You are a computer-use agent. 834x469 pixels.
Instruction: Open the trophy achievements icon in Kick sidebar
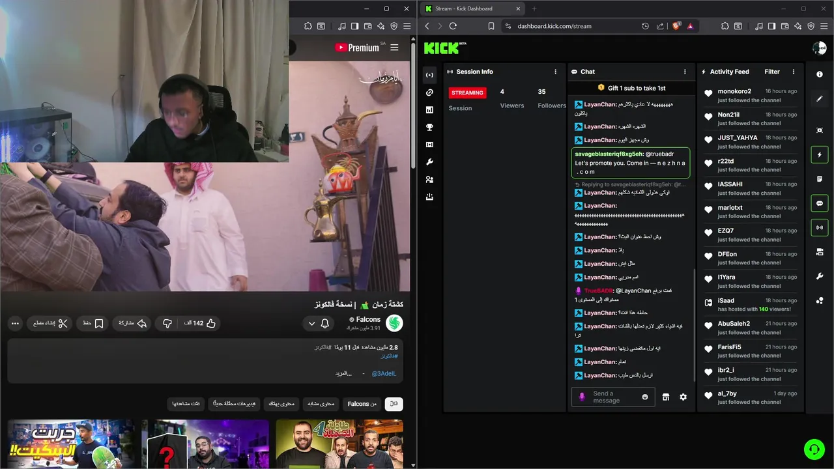[429, 127]
